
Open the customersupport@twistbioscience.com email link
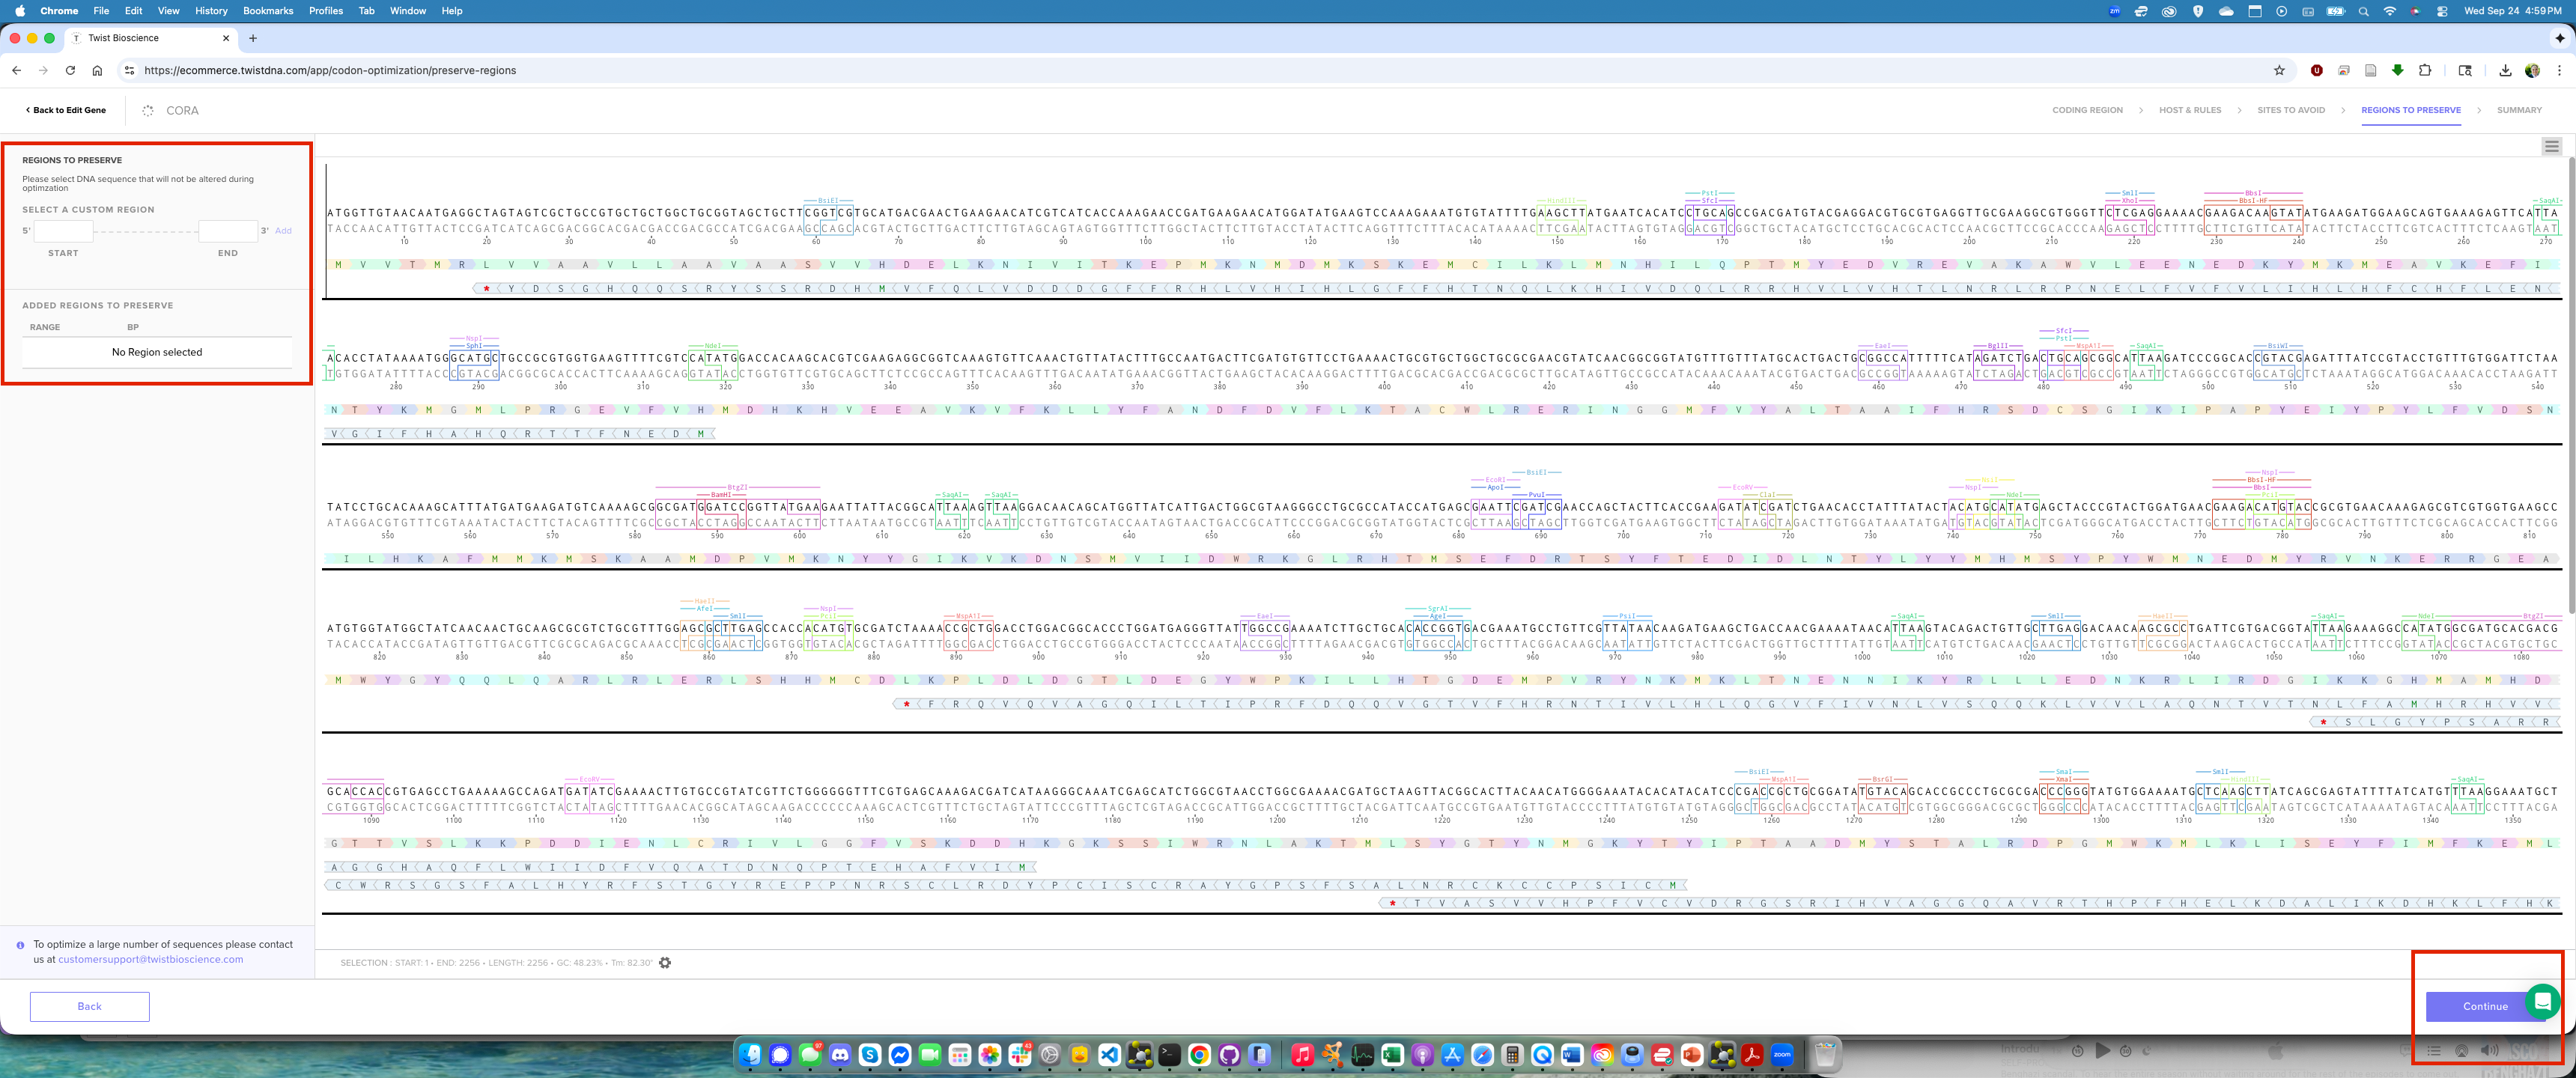tap(151, 959)
